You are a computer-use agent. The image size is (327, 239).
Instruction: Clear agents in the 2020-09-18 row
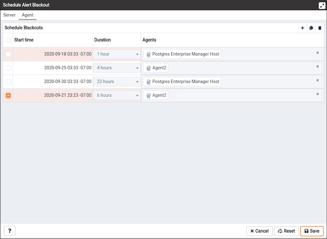[x=318, y=53]
